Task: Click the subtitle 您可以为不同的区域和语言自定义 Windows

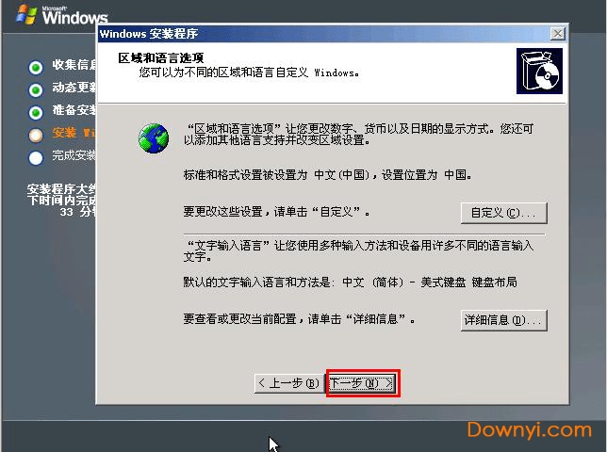Action: click(x=249, y=72)
